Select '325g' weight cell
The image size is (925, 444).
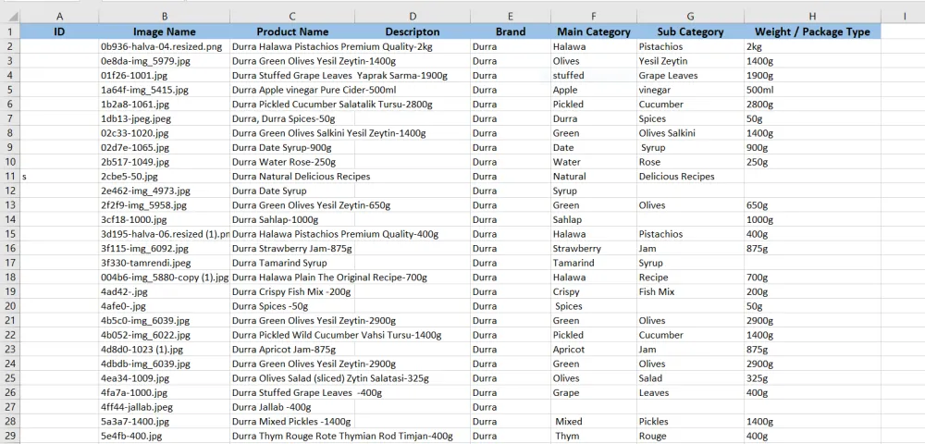click(x=812, y=378)
